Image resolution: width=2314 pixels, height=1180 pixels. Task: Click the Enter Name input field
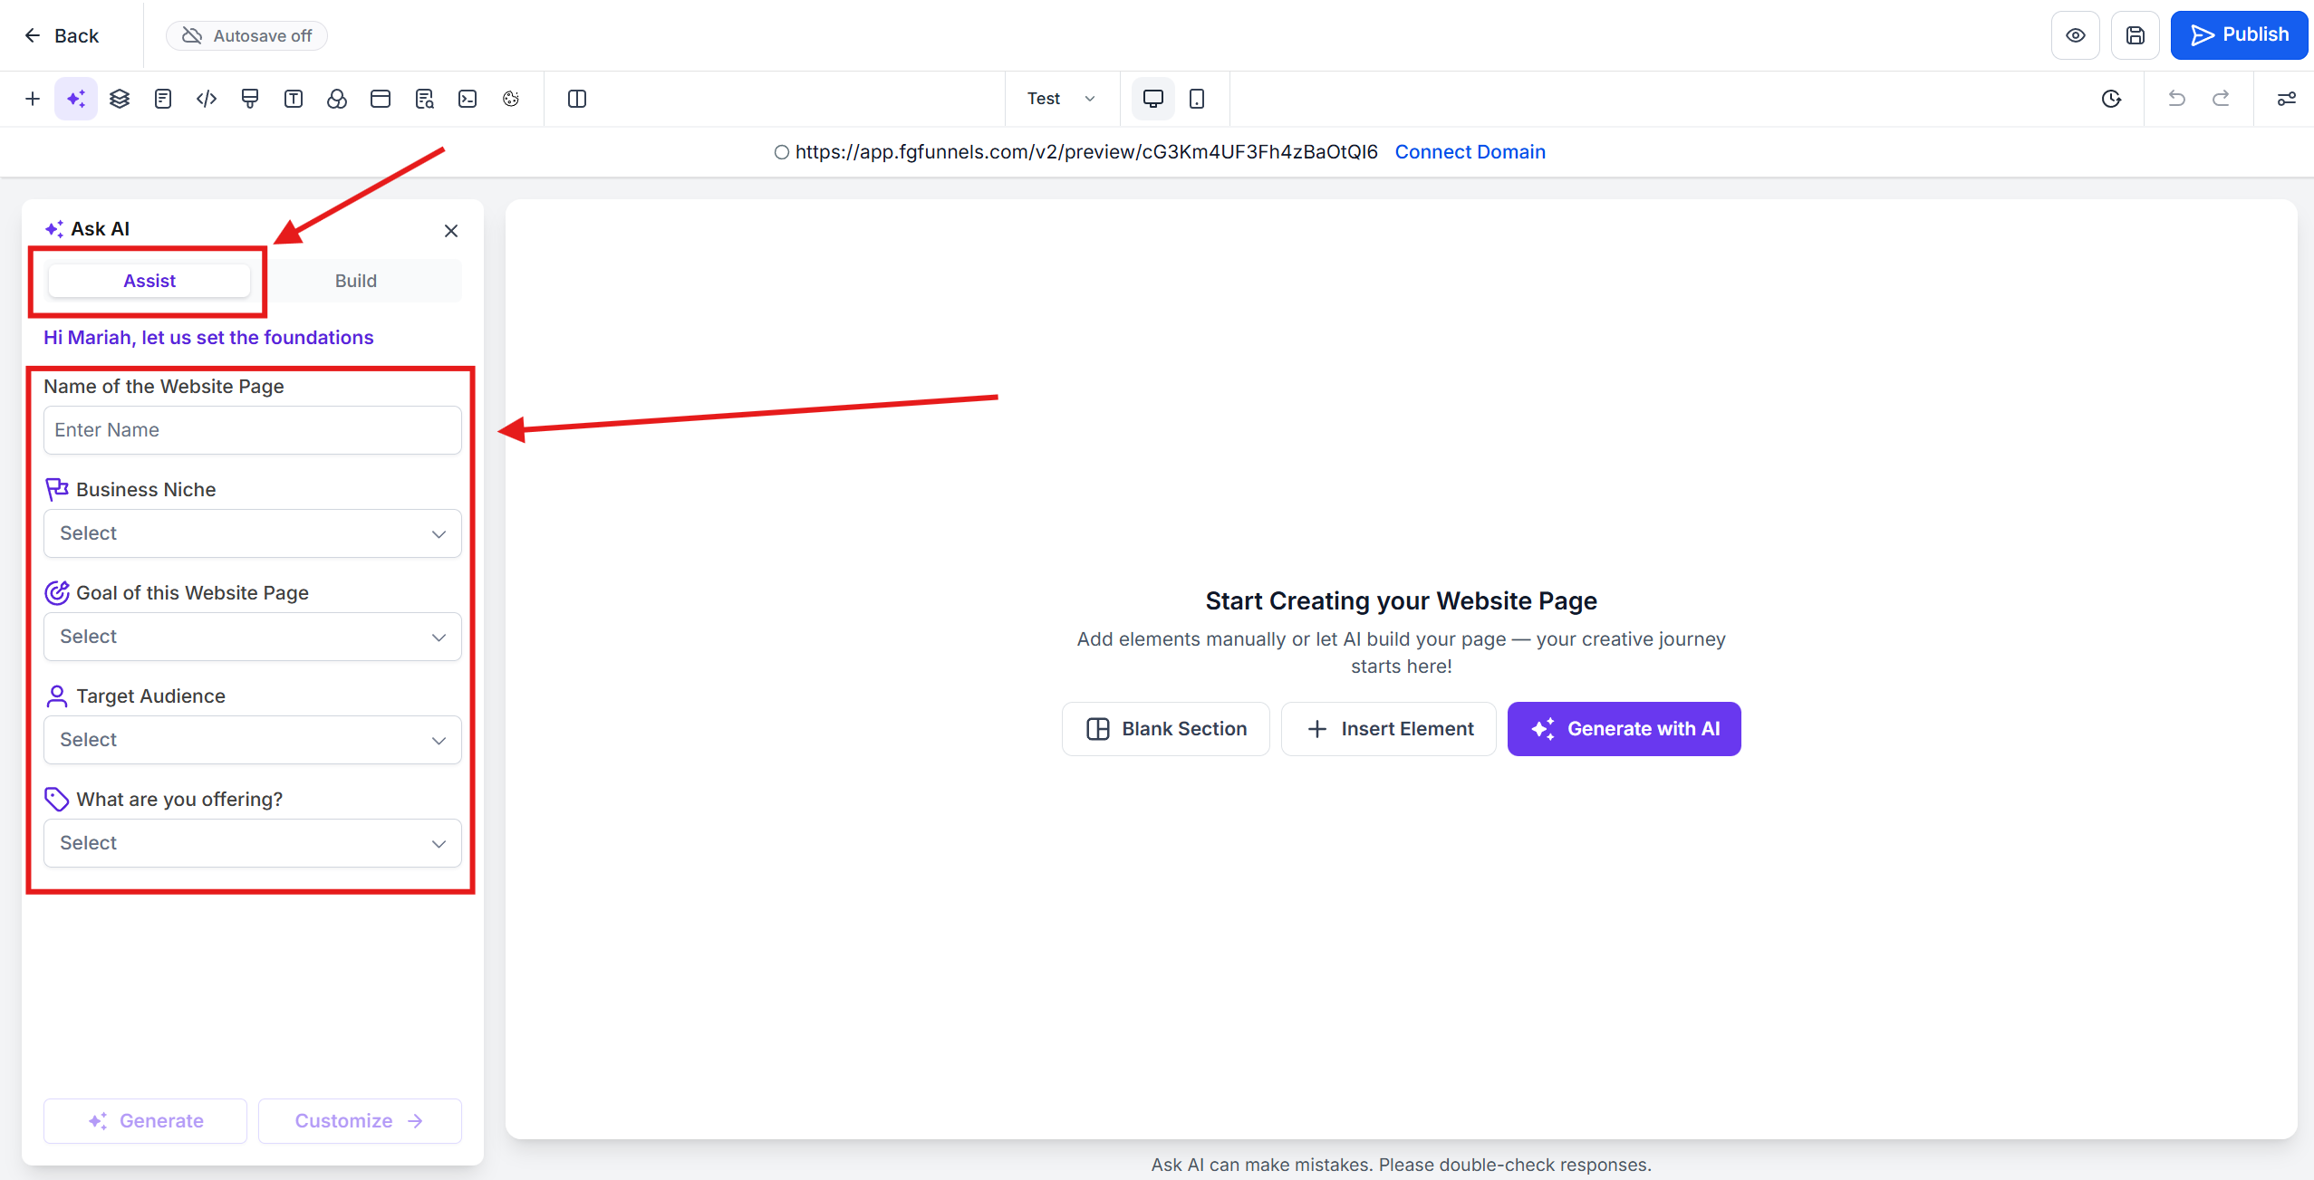point(252,430)
